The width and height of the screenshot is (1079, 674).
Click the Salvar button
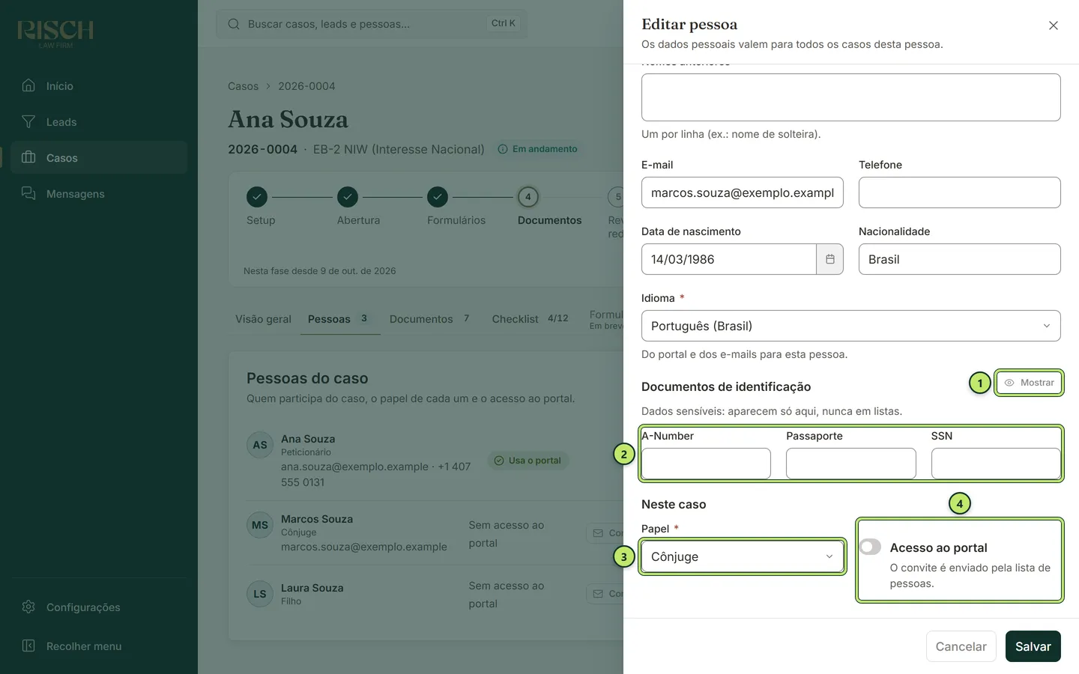click(1033, 646)
